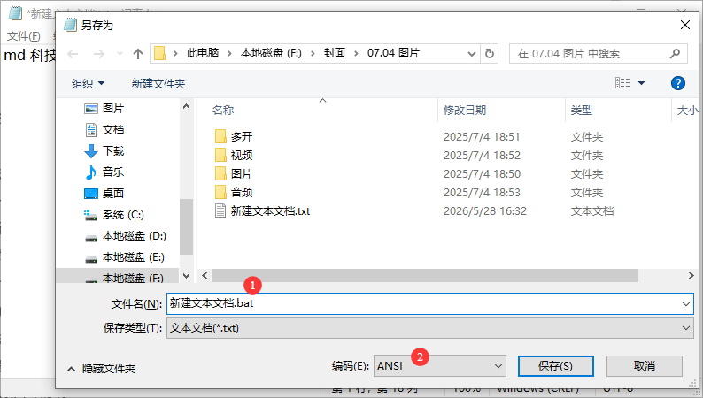Click the 保存(S) button
The image size is (703, 398).
click(x=555, y=366)
